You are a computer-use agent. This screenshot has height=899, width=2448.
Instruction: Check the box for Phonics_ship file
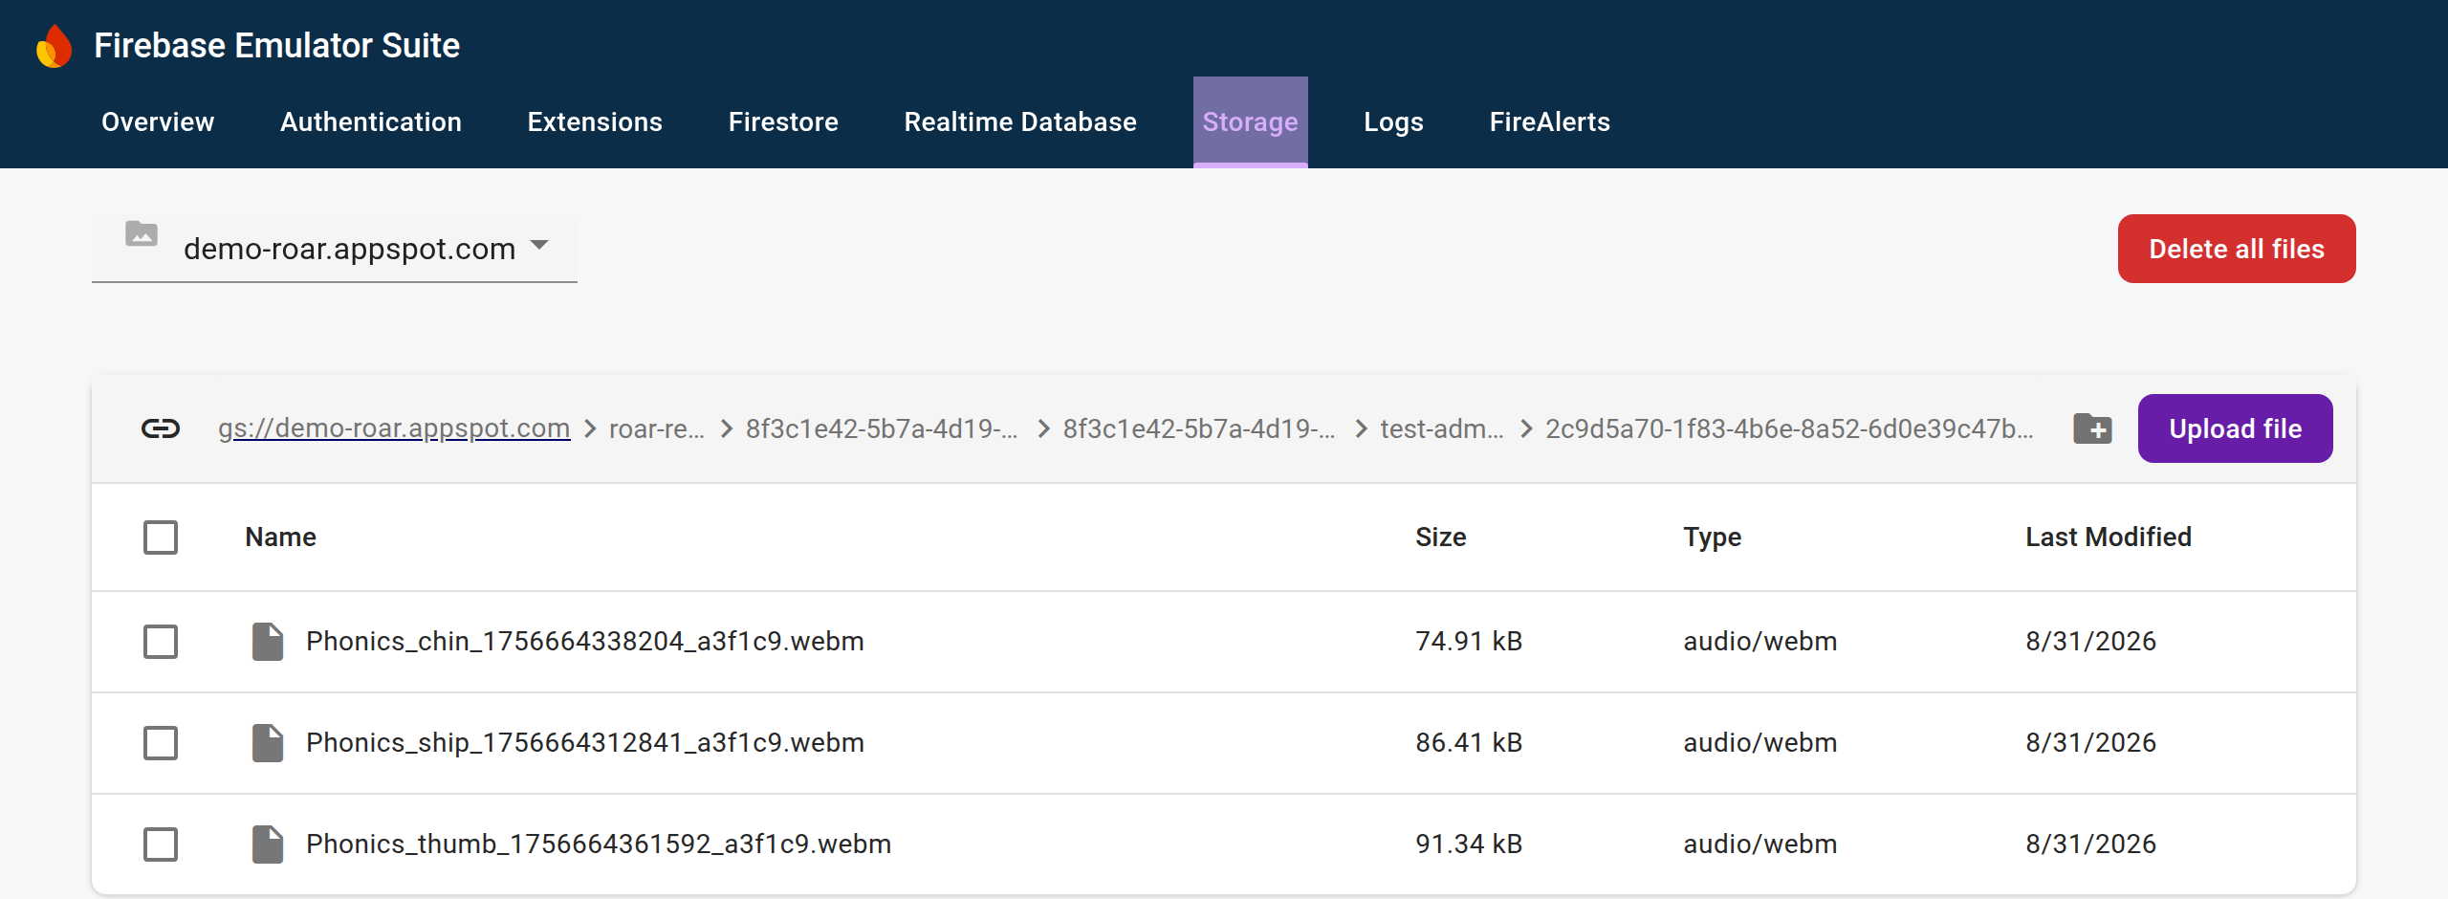[x=161, y=743]
